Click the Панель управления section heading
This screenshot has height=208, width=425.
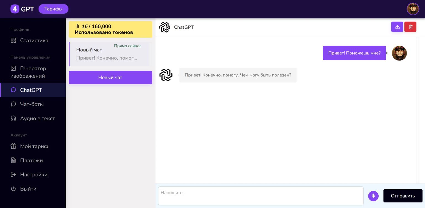pyautogui.click(x=30, y=57)
